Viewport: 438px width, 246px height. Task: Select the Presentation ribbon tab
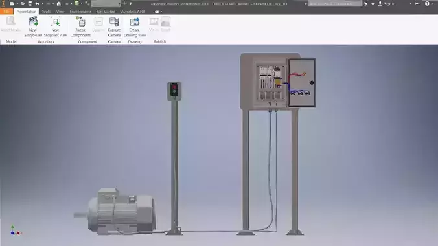(27, 12)
